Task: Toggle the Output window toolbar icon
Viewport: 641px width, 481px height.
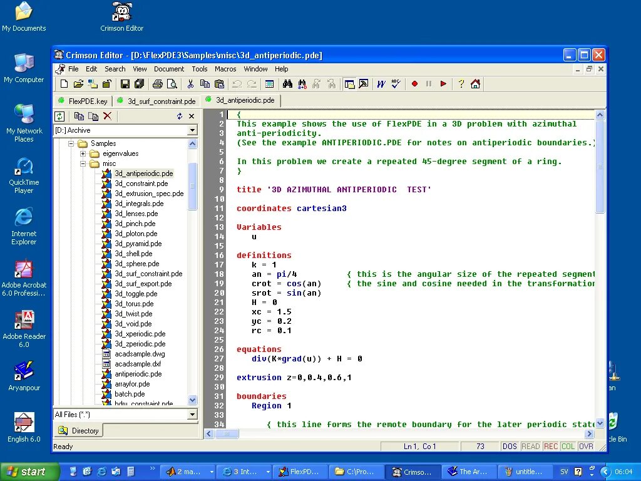Action: 364,84
